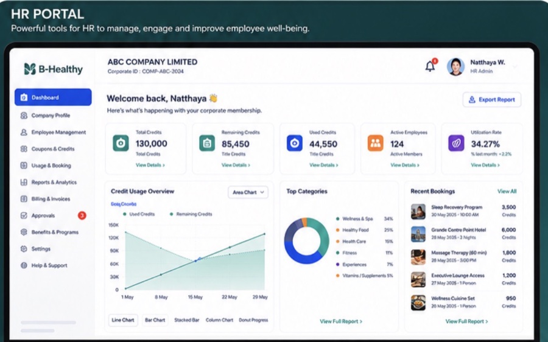Go to Dashboard in sidebar
This screenshot has width=548, height=342.
point(53,97)
